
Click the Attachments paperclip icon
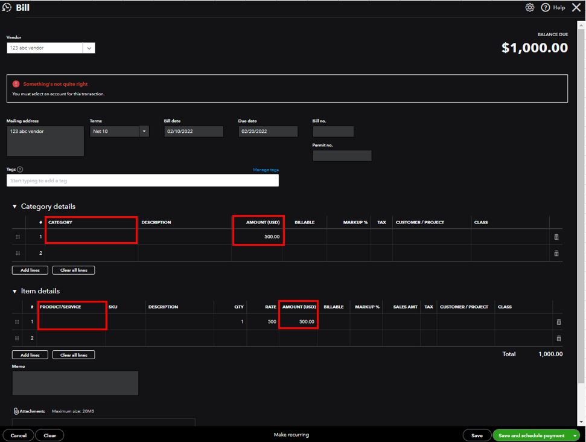(16, 411)
